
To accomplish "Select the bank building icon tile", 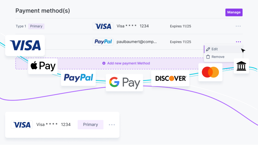I will tap(241, 66).
